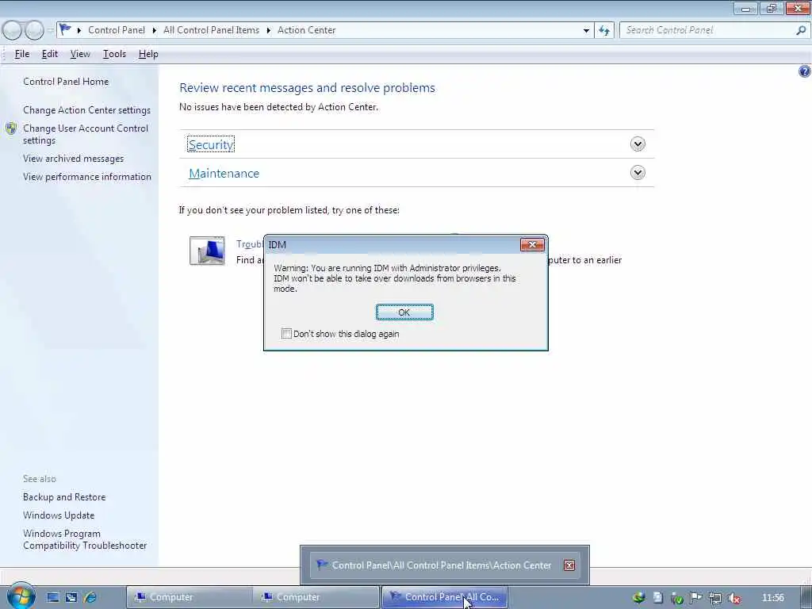Click the muted volume tray icon
This screenshot has width=812, height=609.
click(x=733, y=598)
